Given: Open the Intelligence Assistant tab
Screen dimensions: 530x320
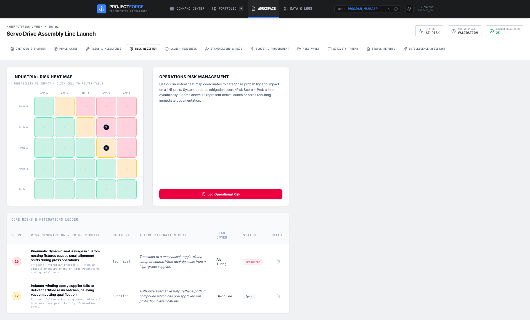Looking at the screenshot, I should (x=424, y=49).
